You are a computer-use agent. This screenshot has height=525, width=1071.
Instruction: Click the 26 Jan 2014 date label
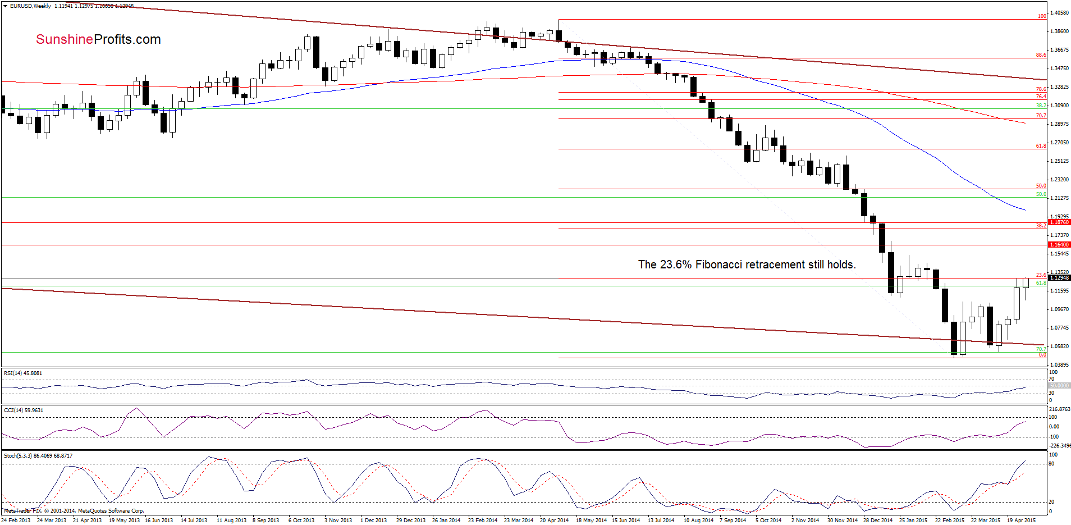click(x=446, y=521)
